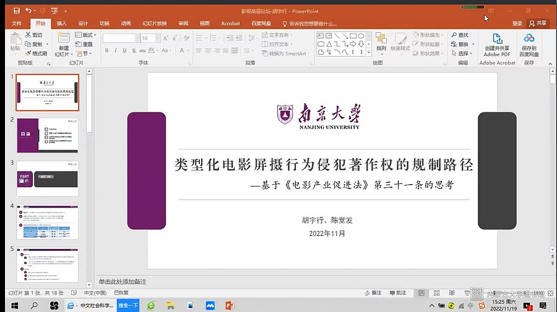Click 'Tell me what you want' search box
Image resolution: width=557 pixels, height=312 pixels.
point(309,23)
